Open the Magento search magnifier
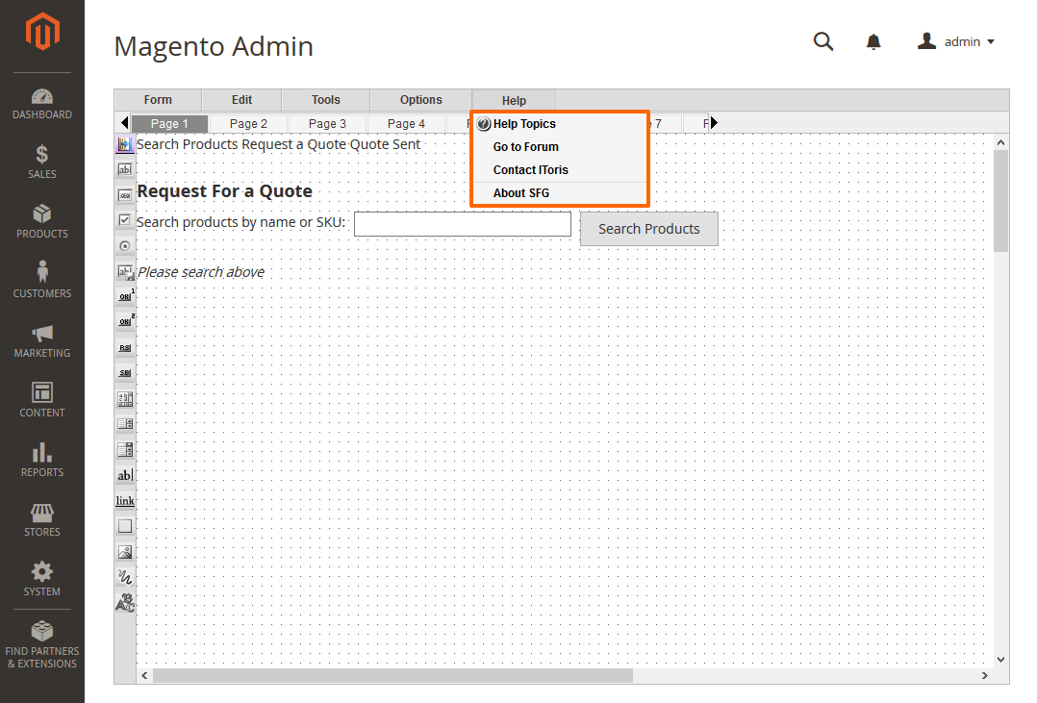This screenshot has width=1037, height=703. pyautogui.click(x=823, y=41)
